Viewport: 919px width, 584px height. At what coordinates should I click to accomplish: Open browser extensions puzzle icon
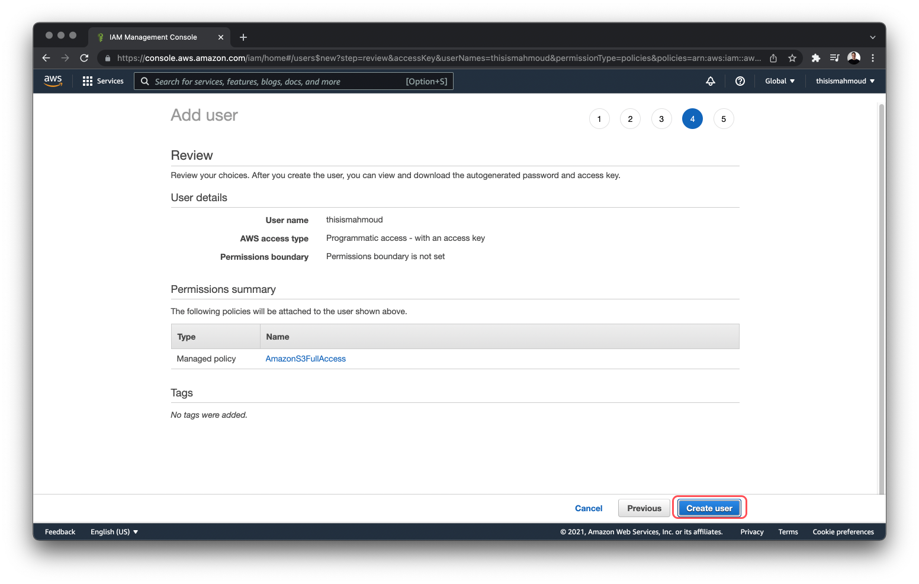pyautogui.click(x=815, y=58)
